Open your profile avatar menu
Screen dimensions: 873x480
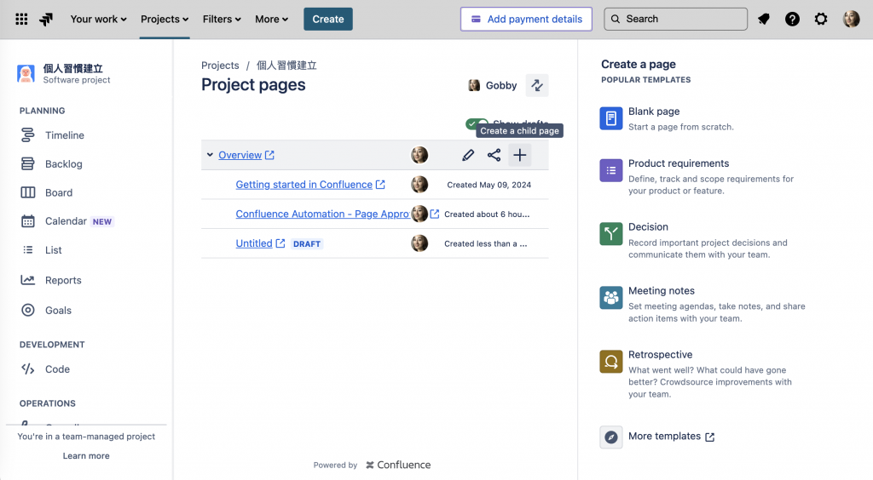point(852,20)
